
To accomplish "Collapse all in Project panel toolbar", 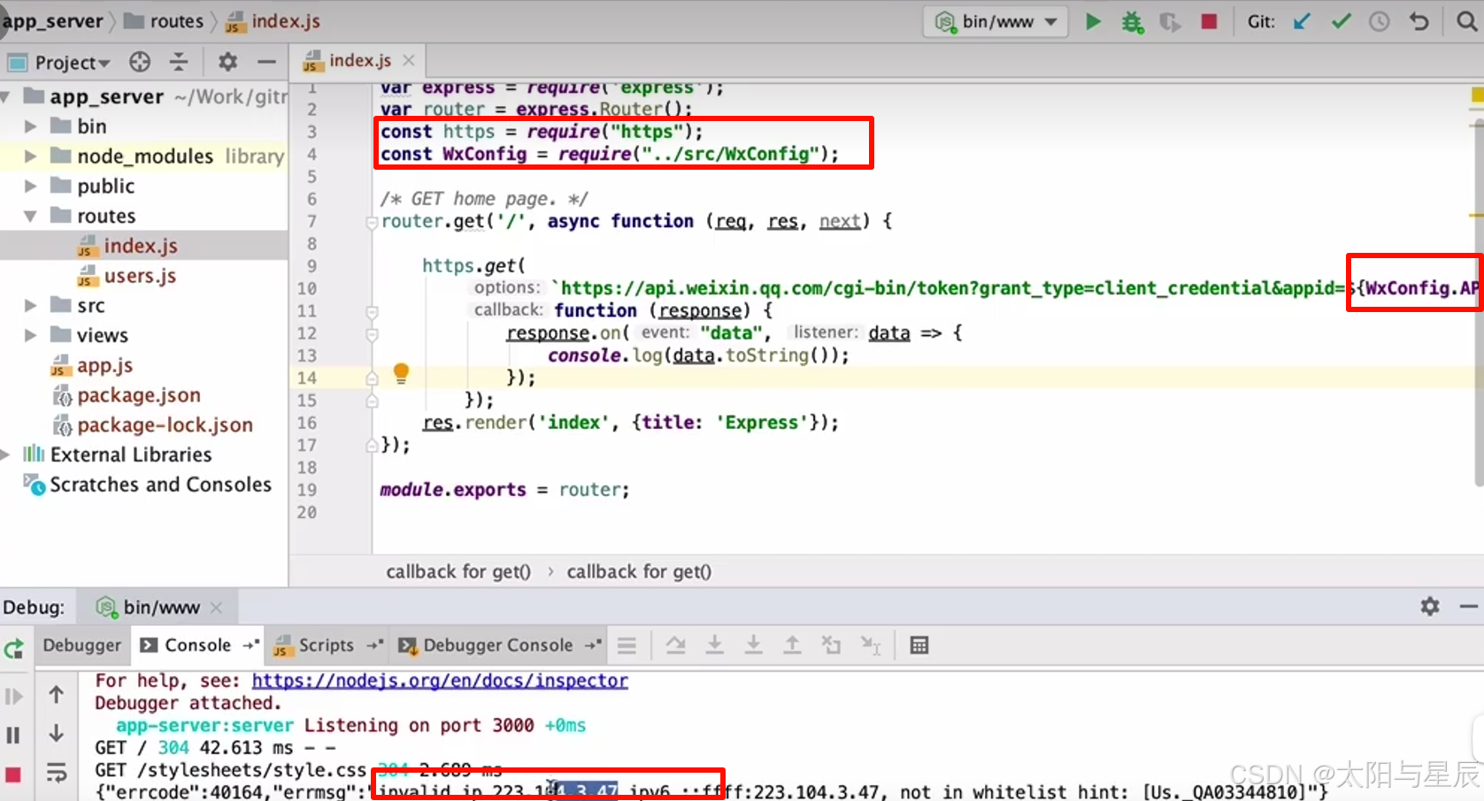I will point(179,62).
